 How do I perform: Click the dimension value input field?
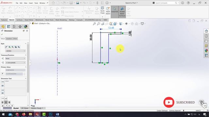14,74
